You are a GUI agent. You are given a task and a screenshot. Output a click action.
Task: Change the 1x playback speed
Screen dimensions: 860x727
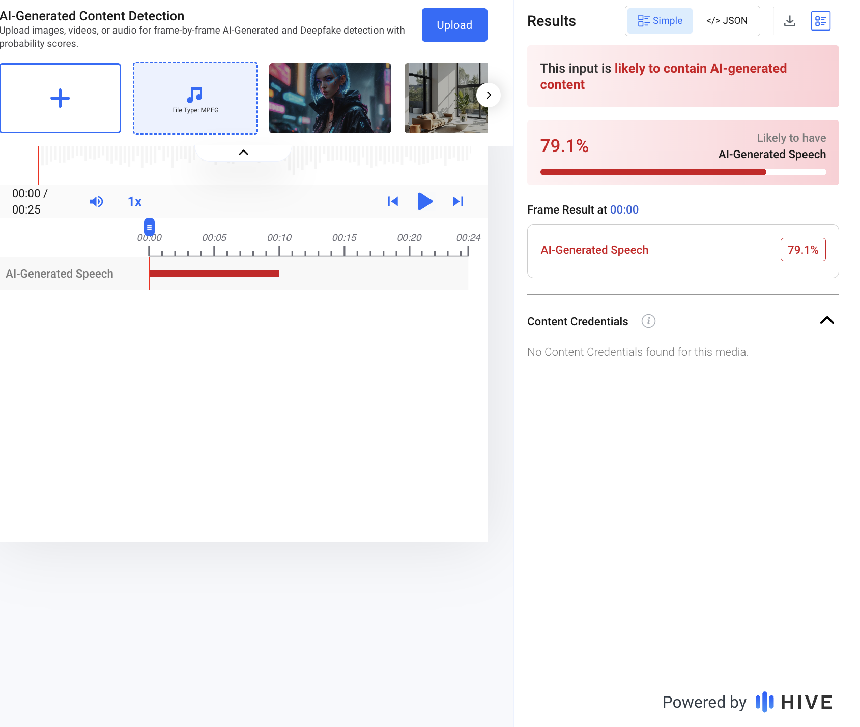point(134,202)
